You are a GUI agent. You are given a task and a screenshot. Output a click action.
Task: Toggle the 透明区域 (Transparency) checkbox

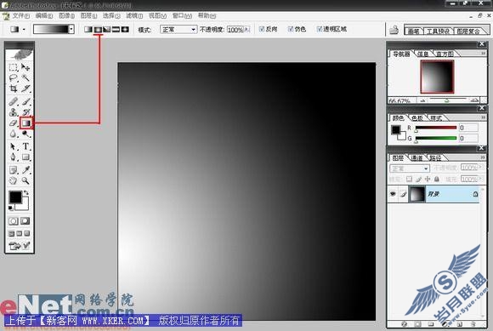click(x=320, y=29)
